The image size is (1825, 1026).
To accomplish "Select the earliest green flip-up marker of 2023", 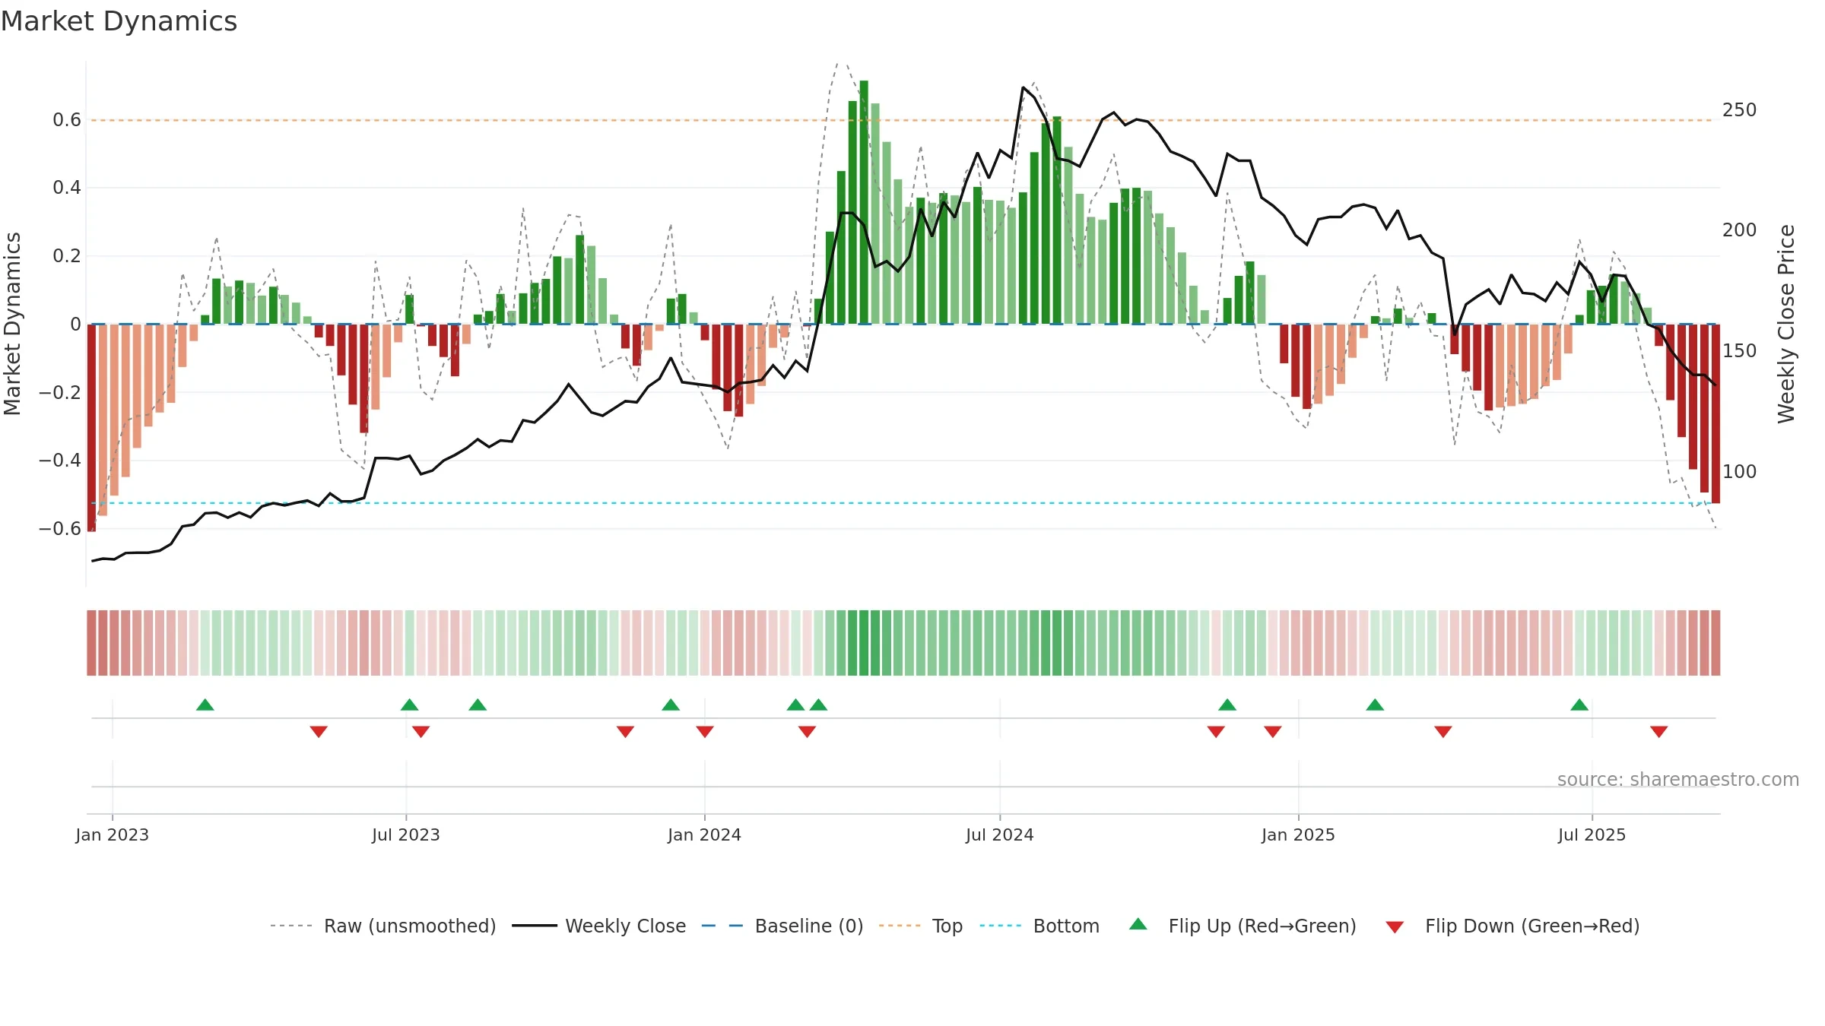I will pyautogui.click(x=205, y=705).
